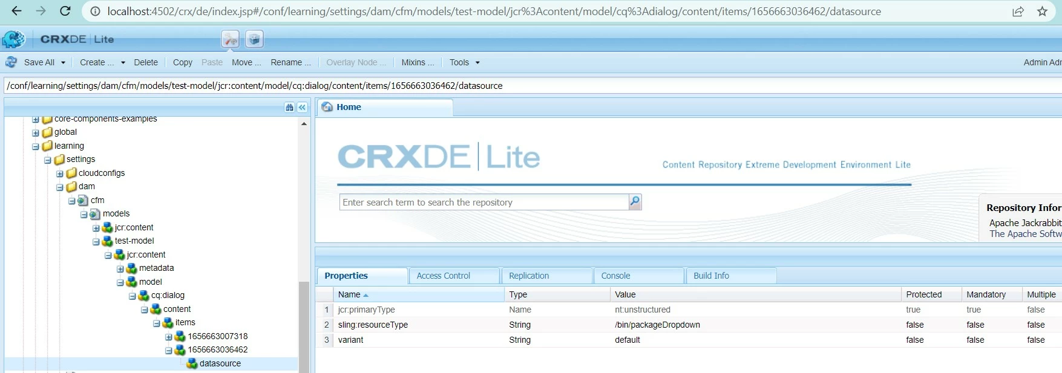Click the site information icon in the address bar

(95, 11)
